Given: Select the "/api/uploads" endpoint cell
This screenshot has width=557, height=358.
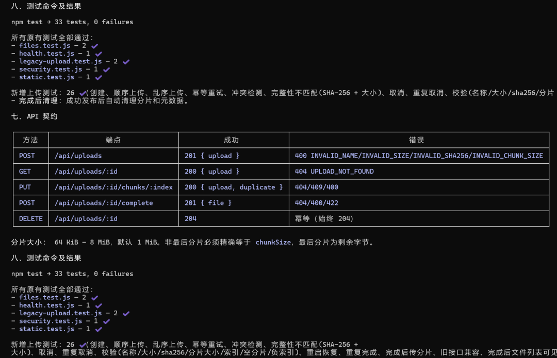Looking at the screenshot, I should coord(113,156).
